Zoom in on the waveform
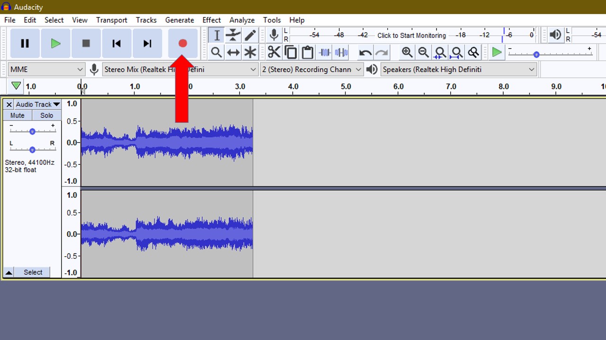 tap(407, 52)
